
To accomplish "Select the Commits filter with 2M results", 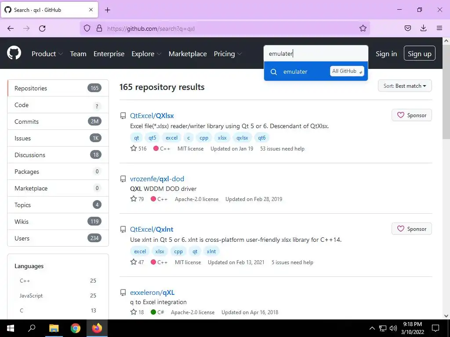I will (x=58, y=122).
